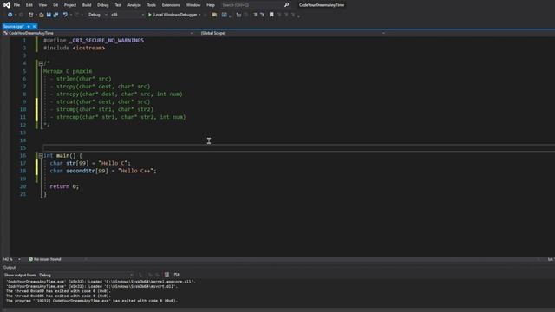Viewport: 555px width, 312px height.
Task: Open the Test menu
Action: [118, 5]
